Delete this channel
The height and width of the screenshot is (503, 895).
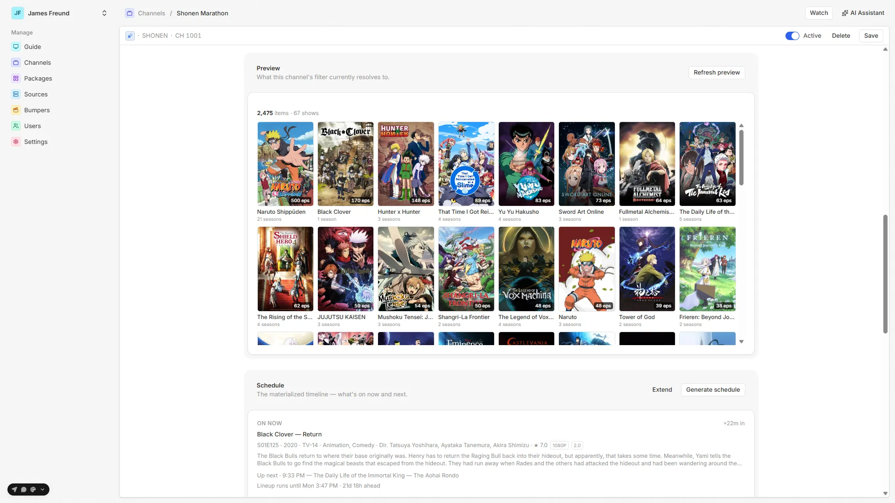(x=841, y=36)
